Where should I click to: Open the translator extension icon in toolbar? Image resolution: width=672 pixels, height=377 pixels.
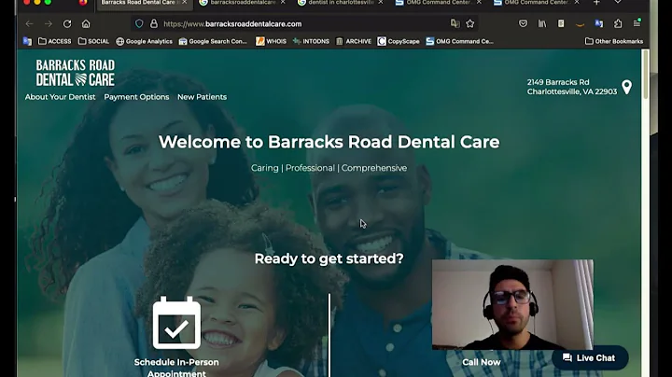(x=599, y=24)
